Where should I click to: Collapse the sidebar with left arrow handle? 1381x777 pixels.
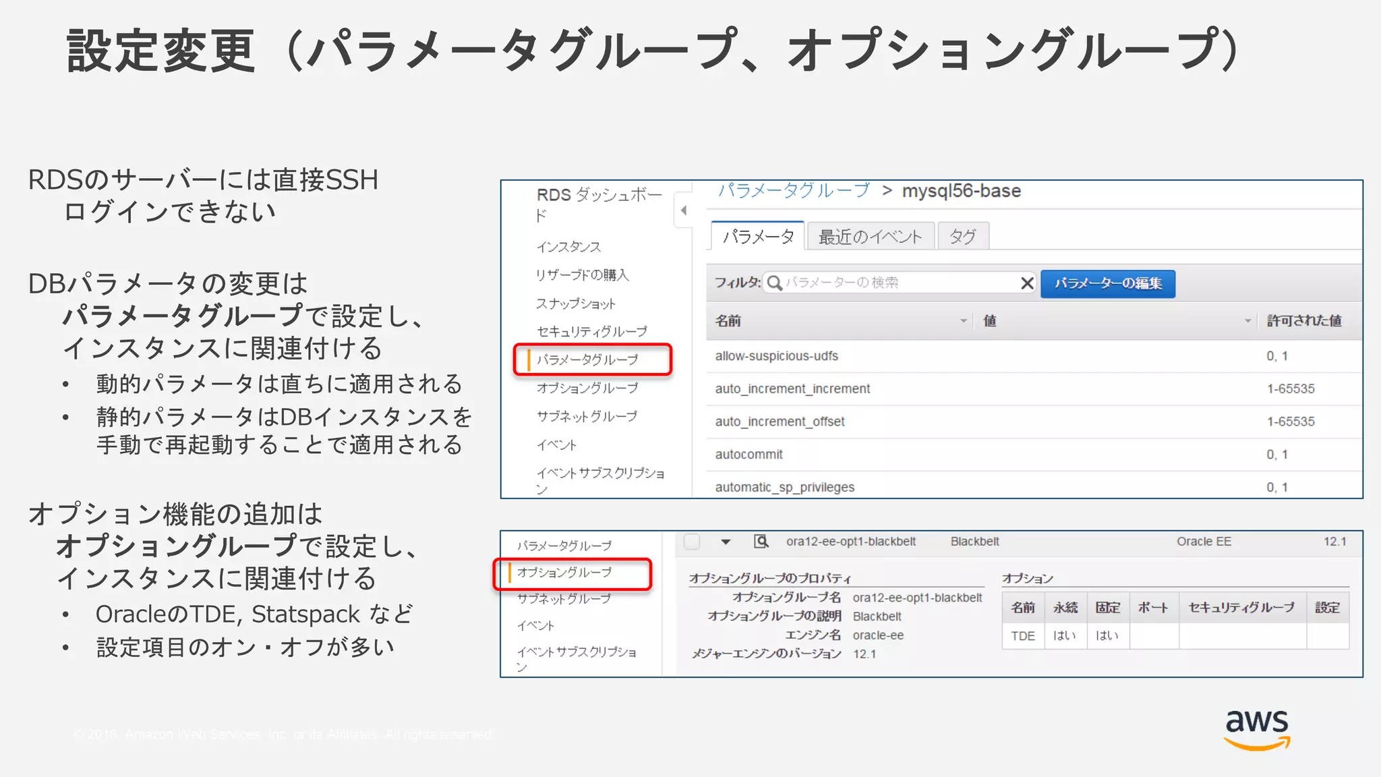[x=684, y=210]
